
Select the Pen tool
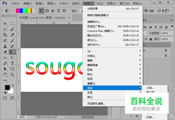coord(5,63)
